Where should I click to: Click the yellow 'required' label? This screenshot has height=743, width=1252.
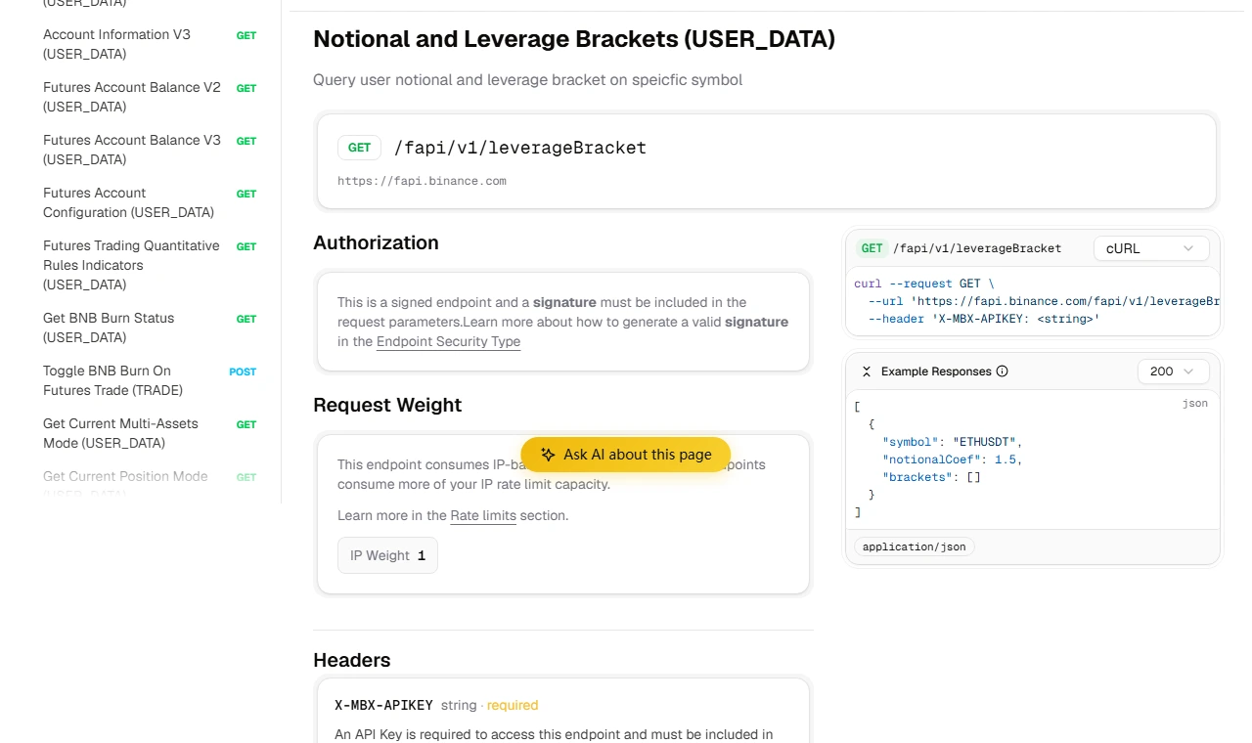513,705
